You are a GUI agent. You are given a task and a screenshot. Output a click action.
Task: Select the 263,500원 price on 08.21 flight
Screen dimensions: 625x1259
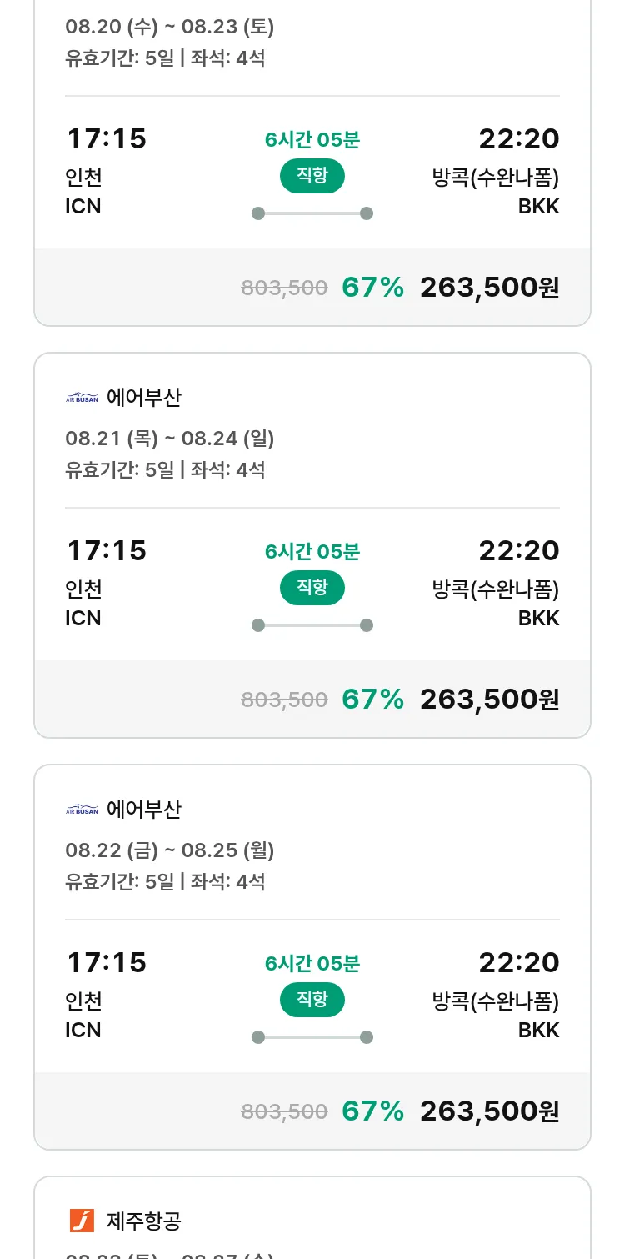[489, 700]
